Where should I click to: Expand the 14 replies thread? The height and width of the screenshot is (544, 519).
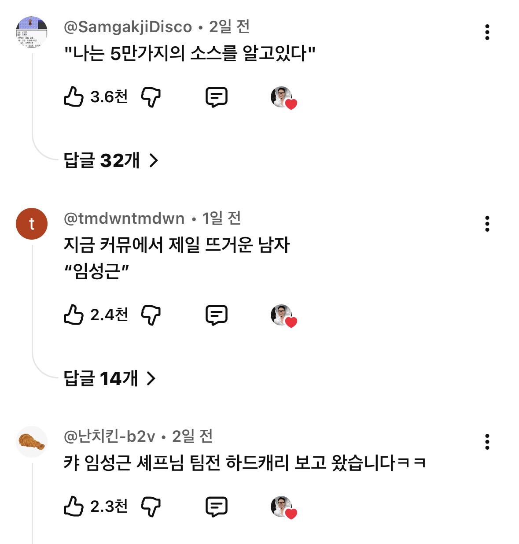(110, 378)
